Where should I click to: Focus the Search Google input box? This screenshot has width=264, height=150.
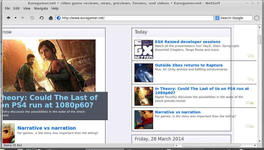point(236,18)
